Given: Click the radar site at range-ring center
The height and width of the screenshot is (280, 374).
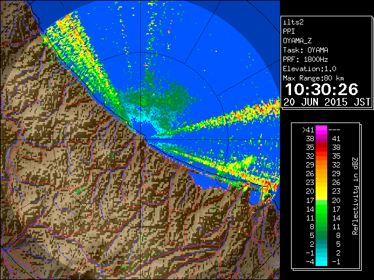Looking at the screenshot, I should [141, 140].
